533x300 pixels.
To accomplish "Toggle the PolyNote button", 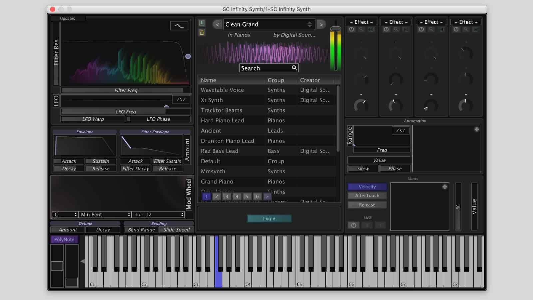I will [64, 239].
